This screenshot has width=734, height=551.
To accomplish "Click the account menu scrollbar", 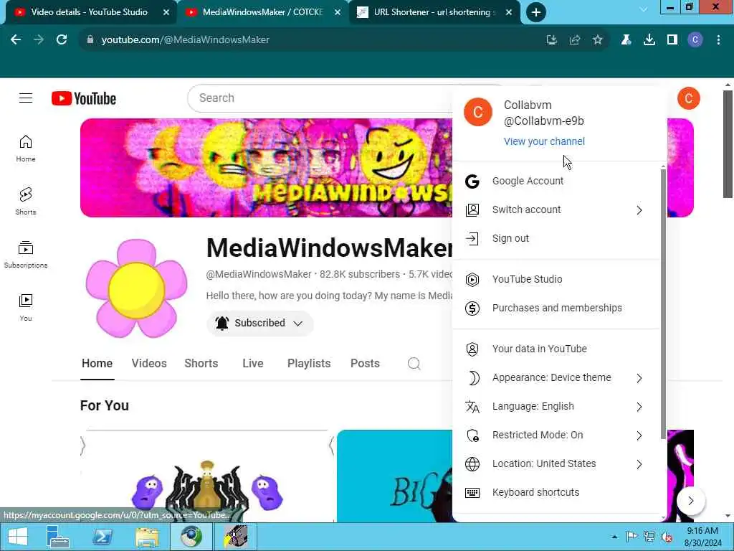I will tap(663, 303).
